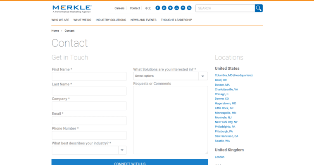Open Merkle's Facebook page icon
The height and width of the screenshot is (165, 314).
158,8
